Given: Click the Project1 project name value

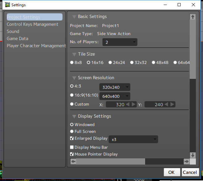Looking at the screenshot, I should pos(110,25).
